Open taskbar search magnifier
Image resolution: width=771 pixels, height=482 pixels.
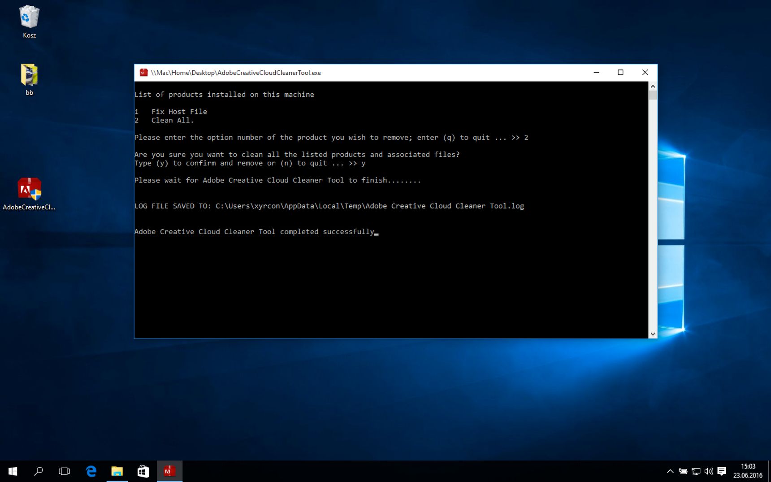(x=39, y=471)
